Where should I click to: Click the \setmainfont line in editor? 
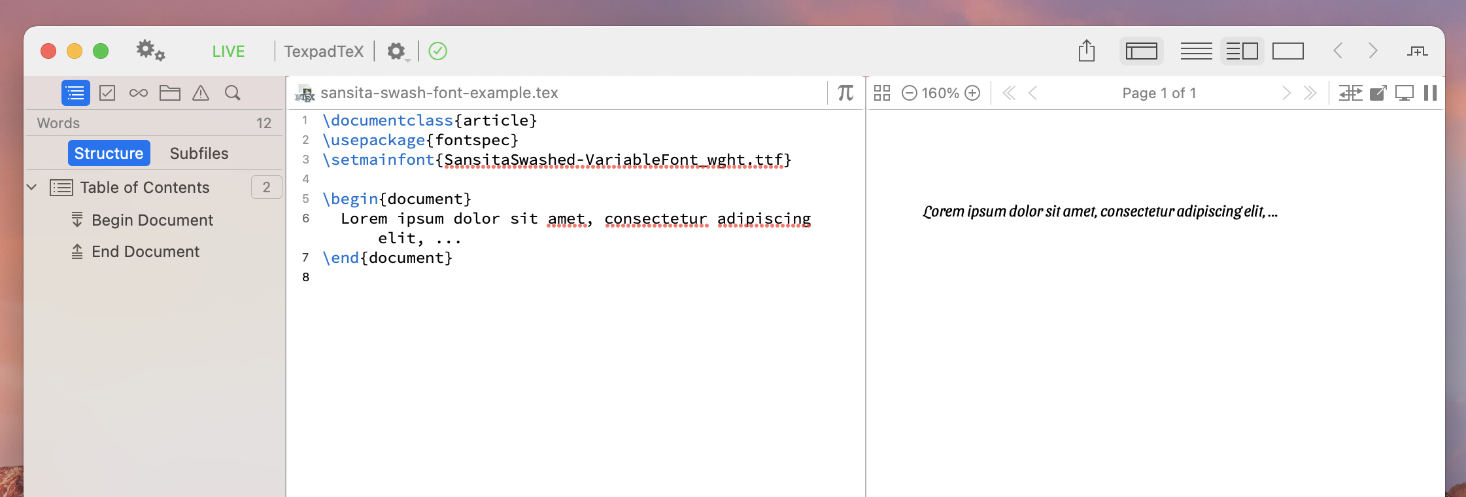click(x=557, y=160)
